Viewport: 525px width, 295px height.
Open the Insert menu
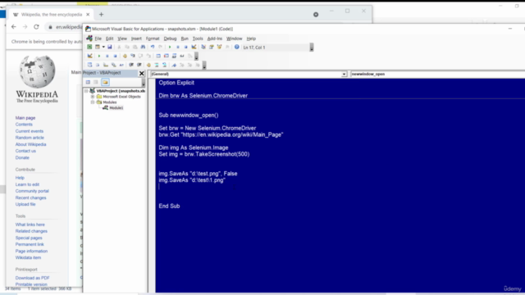click(x=136, y=39)
